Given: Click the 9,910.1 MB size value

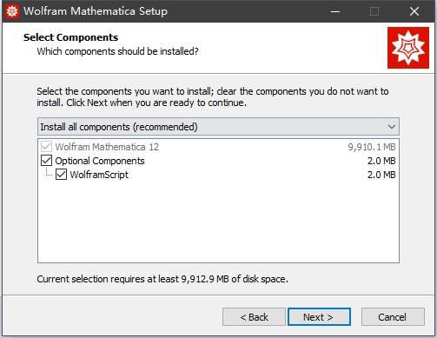Looking at the screenshot, I should coord(372,147).
